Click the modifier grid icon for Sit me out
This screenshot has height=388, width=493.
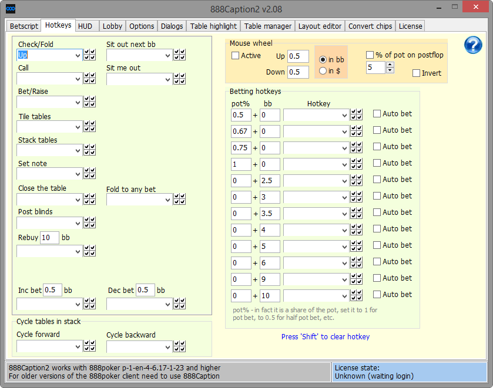(180, 79)
